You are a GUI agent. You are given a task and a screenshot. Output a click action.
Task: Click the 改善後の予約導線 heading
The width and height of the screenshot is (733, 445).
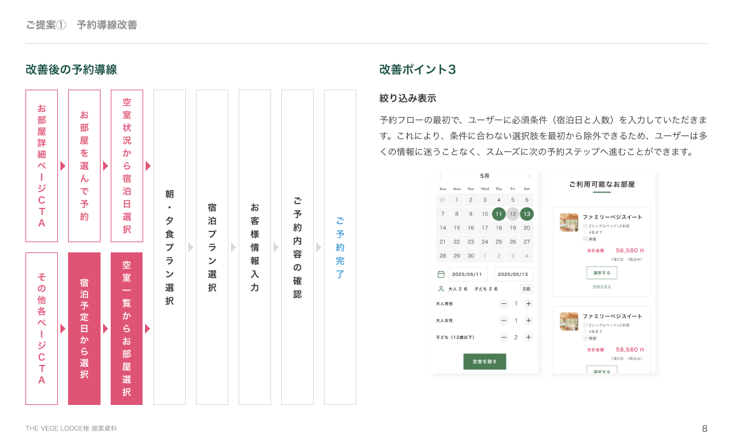tap(71, 69)
